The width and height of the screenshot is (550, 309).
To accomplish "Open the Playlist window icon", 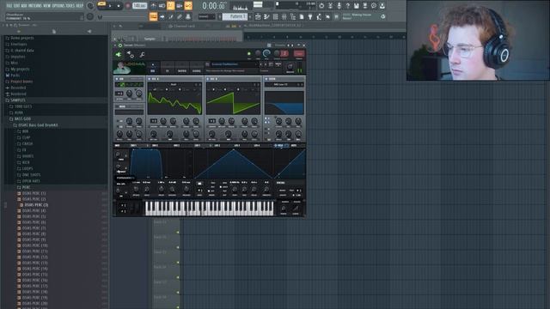I will 258,16.
